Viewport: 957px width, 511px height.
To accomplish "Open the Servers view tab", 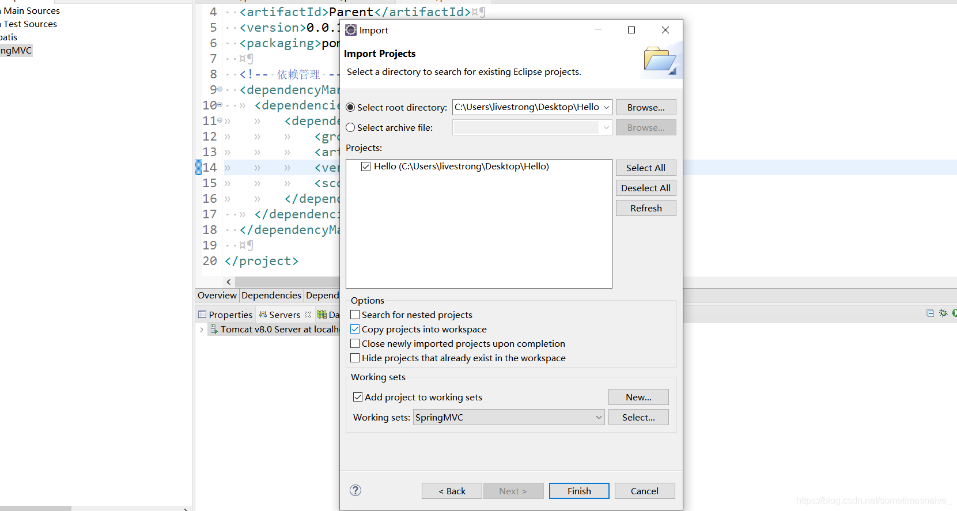I will click(x=285, y=315).
